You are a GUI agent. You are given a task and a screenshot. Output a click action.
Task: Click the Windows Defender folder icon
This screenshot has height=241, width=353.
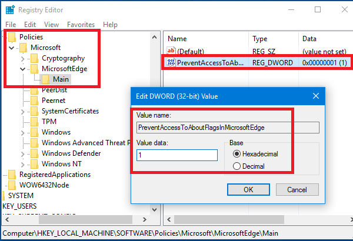click(35, 153)
